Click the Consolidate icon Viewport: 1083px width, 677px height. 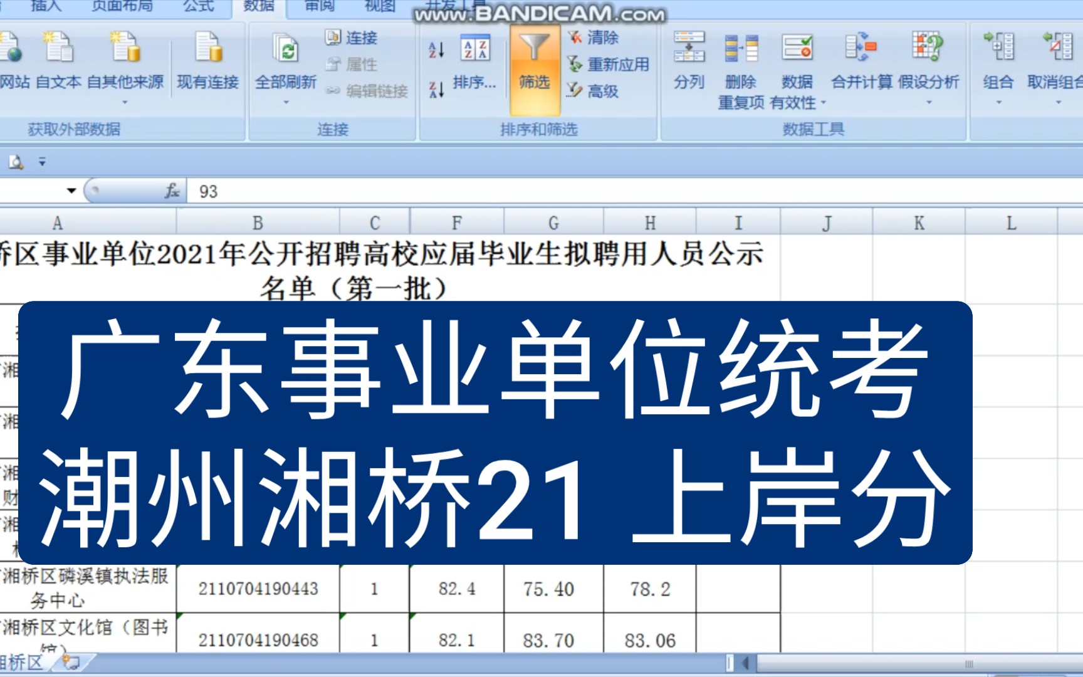[861, 47]
